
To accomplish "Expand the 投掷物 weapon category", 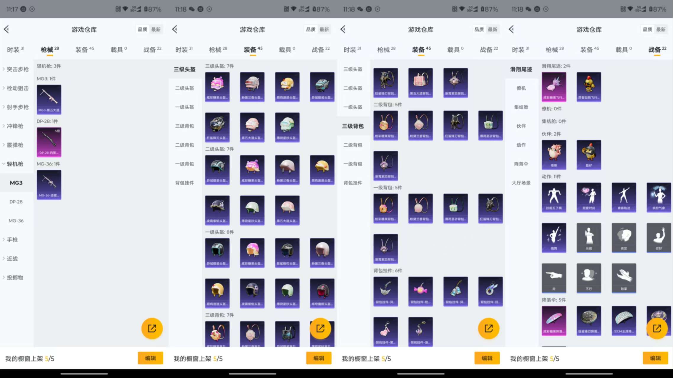I will tap(14, 278).
